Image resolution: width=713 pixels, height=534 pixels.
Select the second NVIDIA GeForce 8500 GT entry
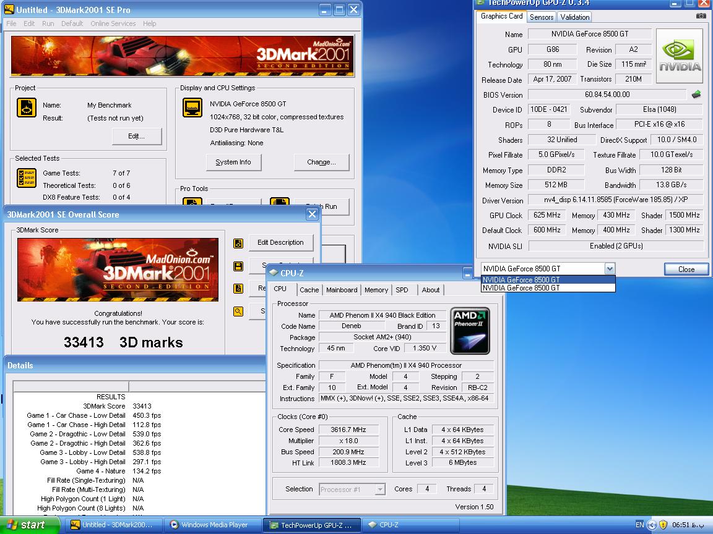pos(548,288)
